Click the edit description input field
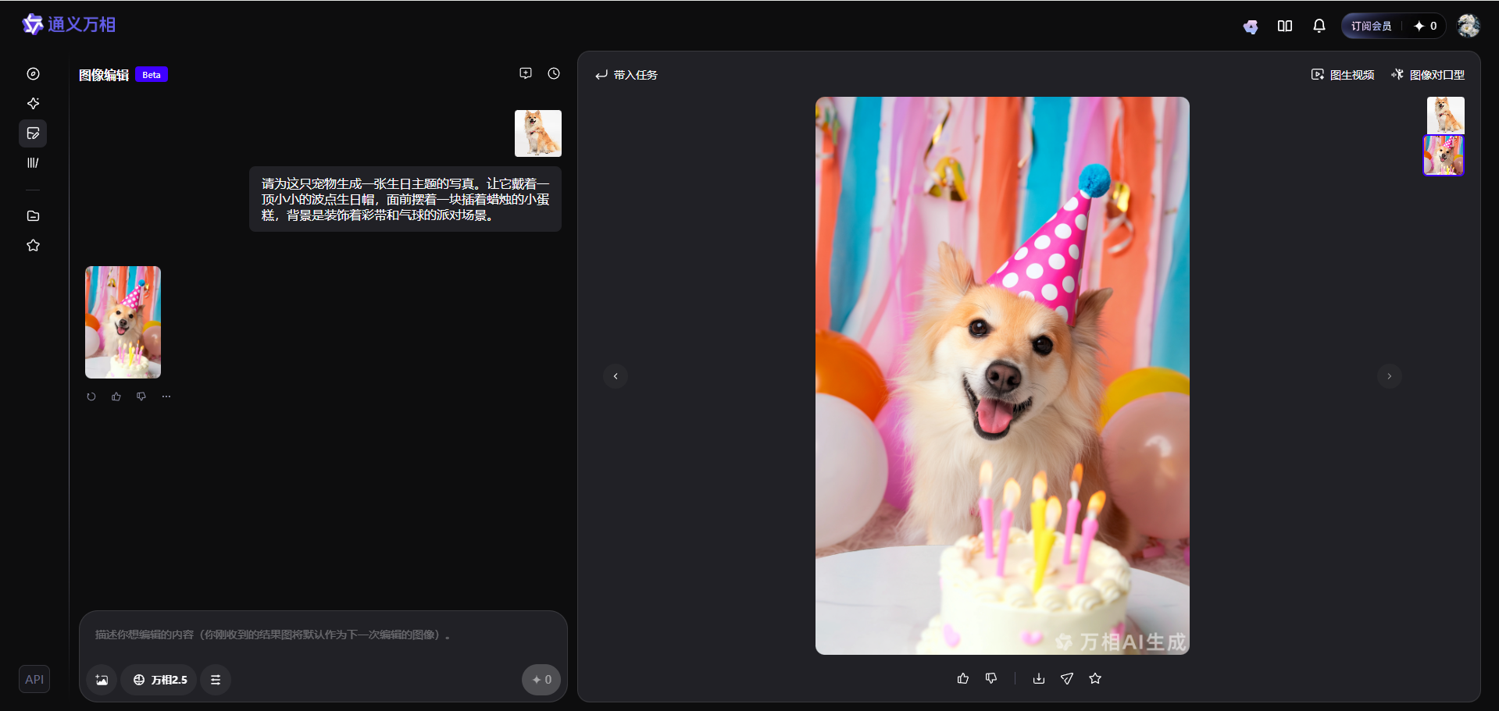Screen dimensions: 1499x711 (x=323, y=635)
